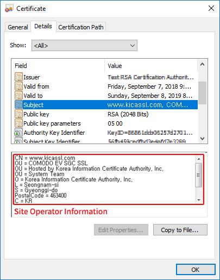
Task: Select the Authority Key Identifier row label
Action: point(54,133)
